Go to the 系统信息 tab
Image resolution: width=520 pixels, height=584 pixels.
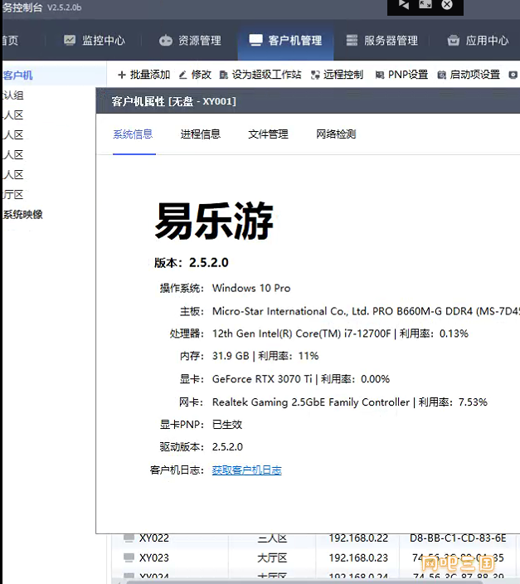pos(133,134)
